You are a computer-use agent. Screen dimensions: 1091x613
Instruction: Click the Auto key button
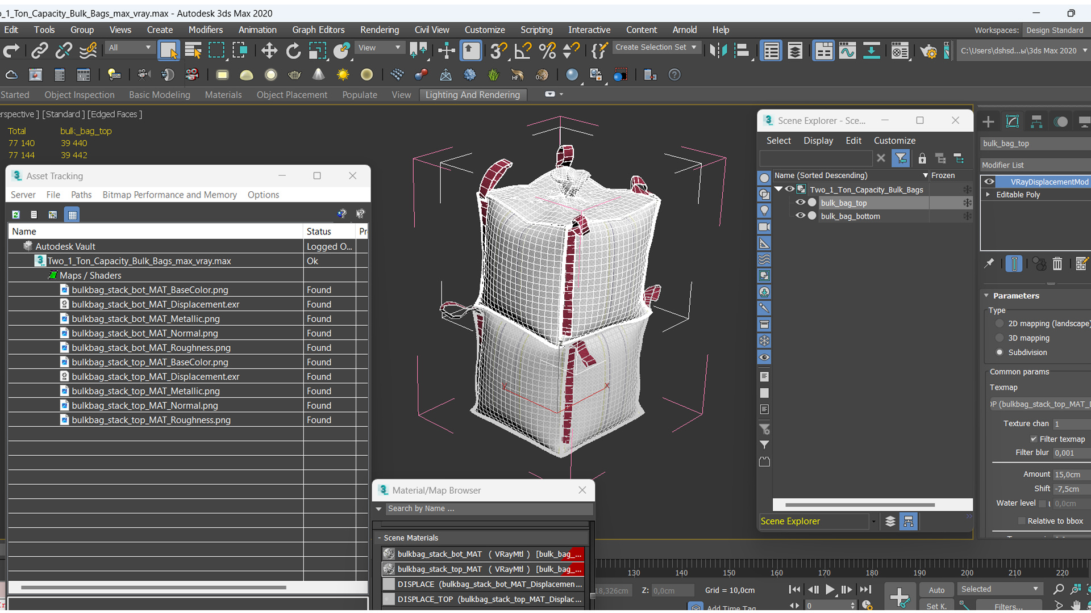936,590
